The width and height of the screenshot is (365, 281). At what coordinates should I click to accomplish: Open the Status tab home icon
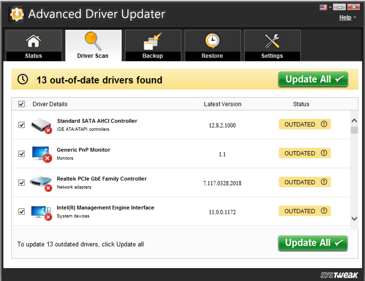point(33,40)
